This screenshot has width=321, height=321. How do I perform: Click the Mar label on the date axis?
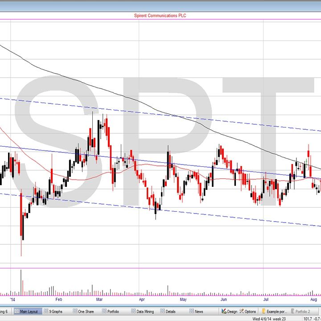click(99, 300)
